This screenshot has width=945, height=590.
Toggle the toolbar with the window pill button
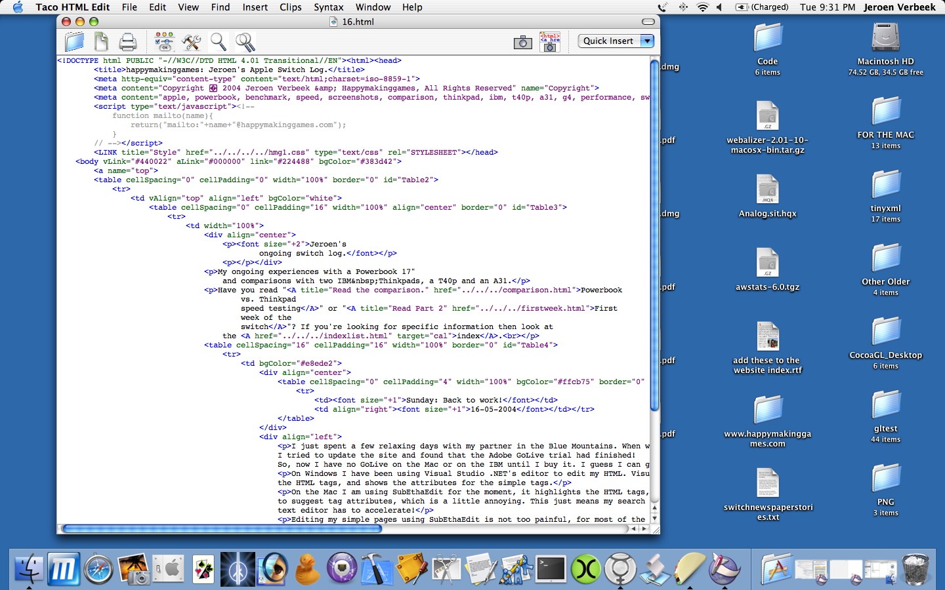coord(648,22)
